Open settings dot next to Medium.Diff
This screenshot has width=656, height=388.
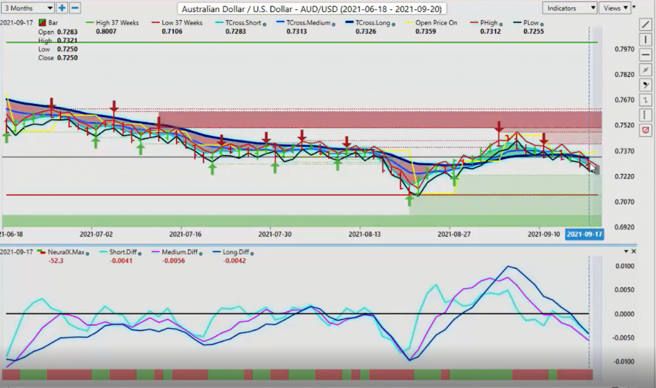pos(201,254)
